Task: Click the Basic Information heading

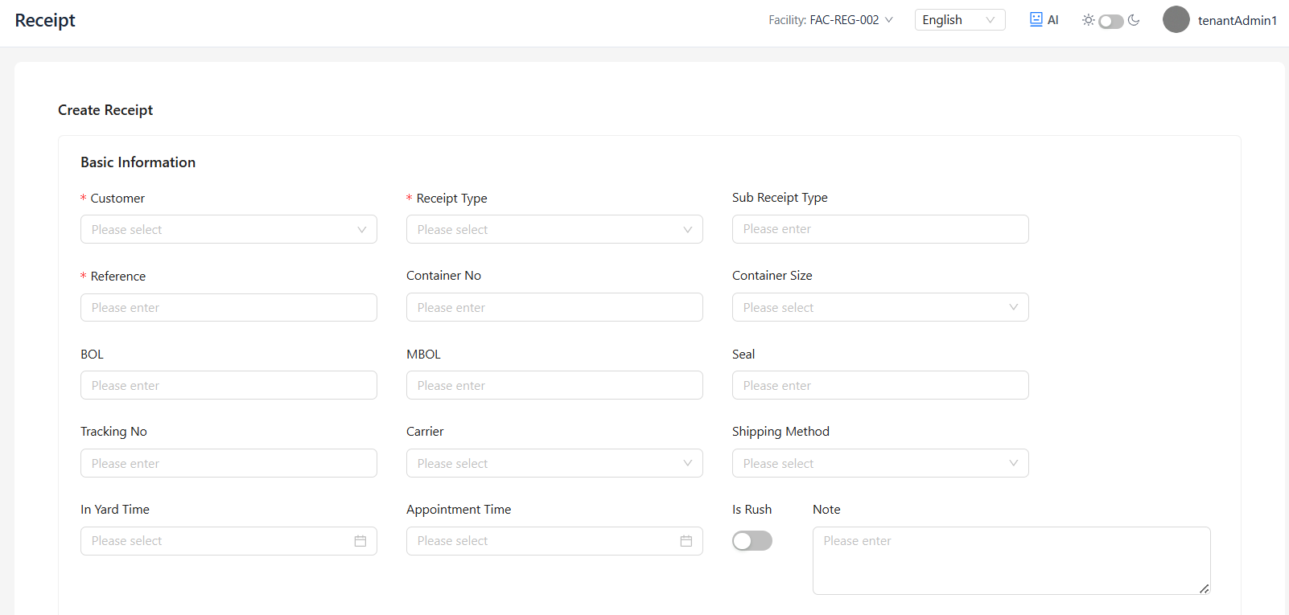Action: click(138, 162)
